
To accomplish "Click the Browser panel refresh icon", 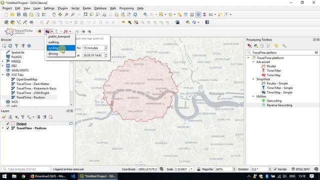I will point(10,46).
